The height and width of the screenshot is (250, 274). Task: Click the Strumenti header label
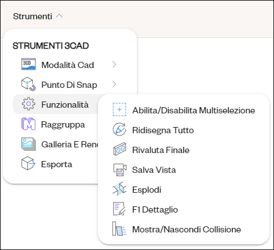[32, 16]
